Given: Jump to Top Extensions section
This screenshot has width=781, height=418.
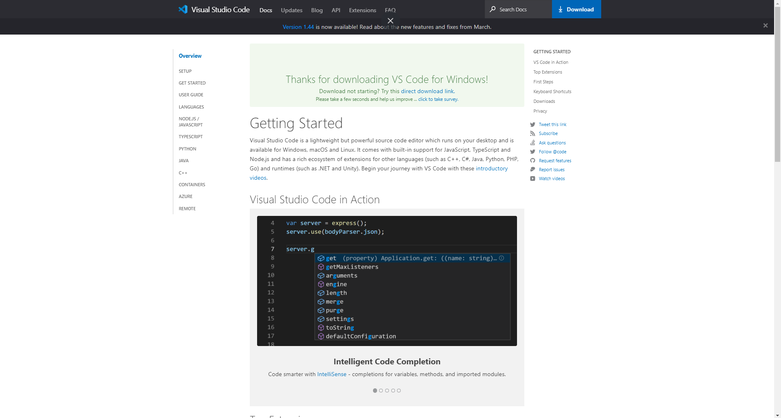Looking at the screenshot, I should 548,72.
